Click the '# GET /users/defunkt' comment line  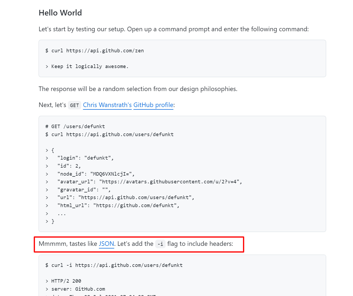[75, 126]
